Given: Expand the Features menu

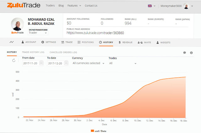Looking at the screenshot, I should (x=74, y=6).
